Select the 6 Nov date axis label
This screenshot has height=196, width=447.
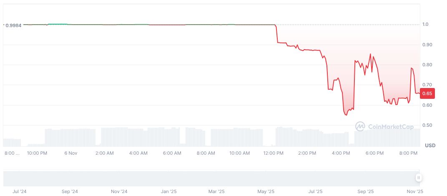coord(70,153)
